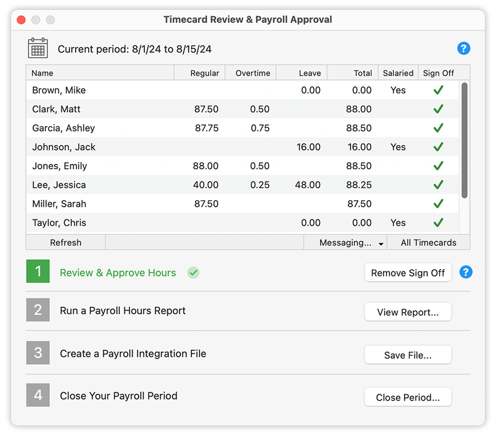Open help icon next to Remove Sign Off

tap(465, 272)
